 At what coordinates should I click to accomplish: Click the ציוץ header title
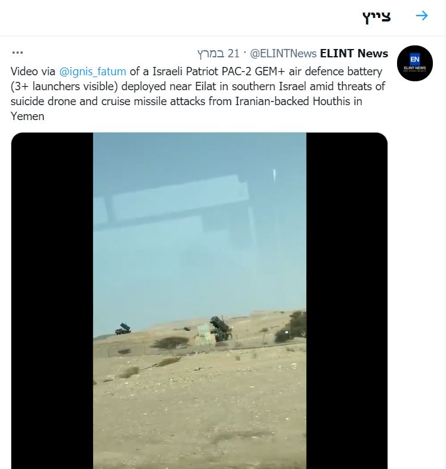[377, 17]
